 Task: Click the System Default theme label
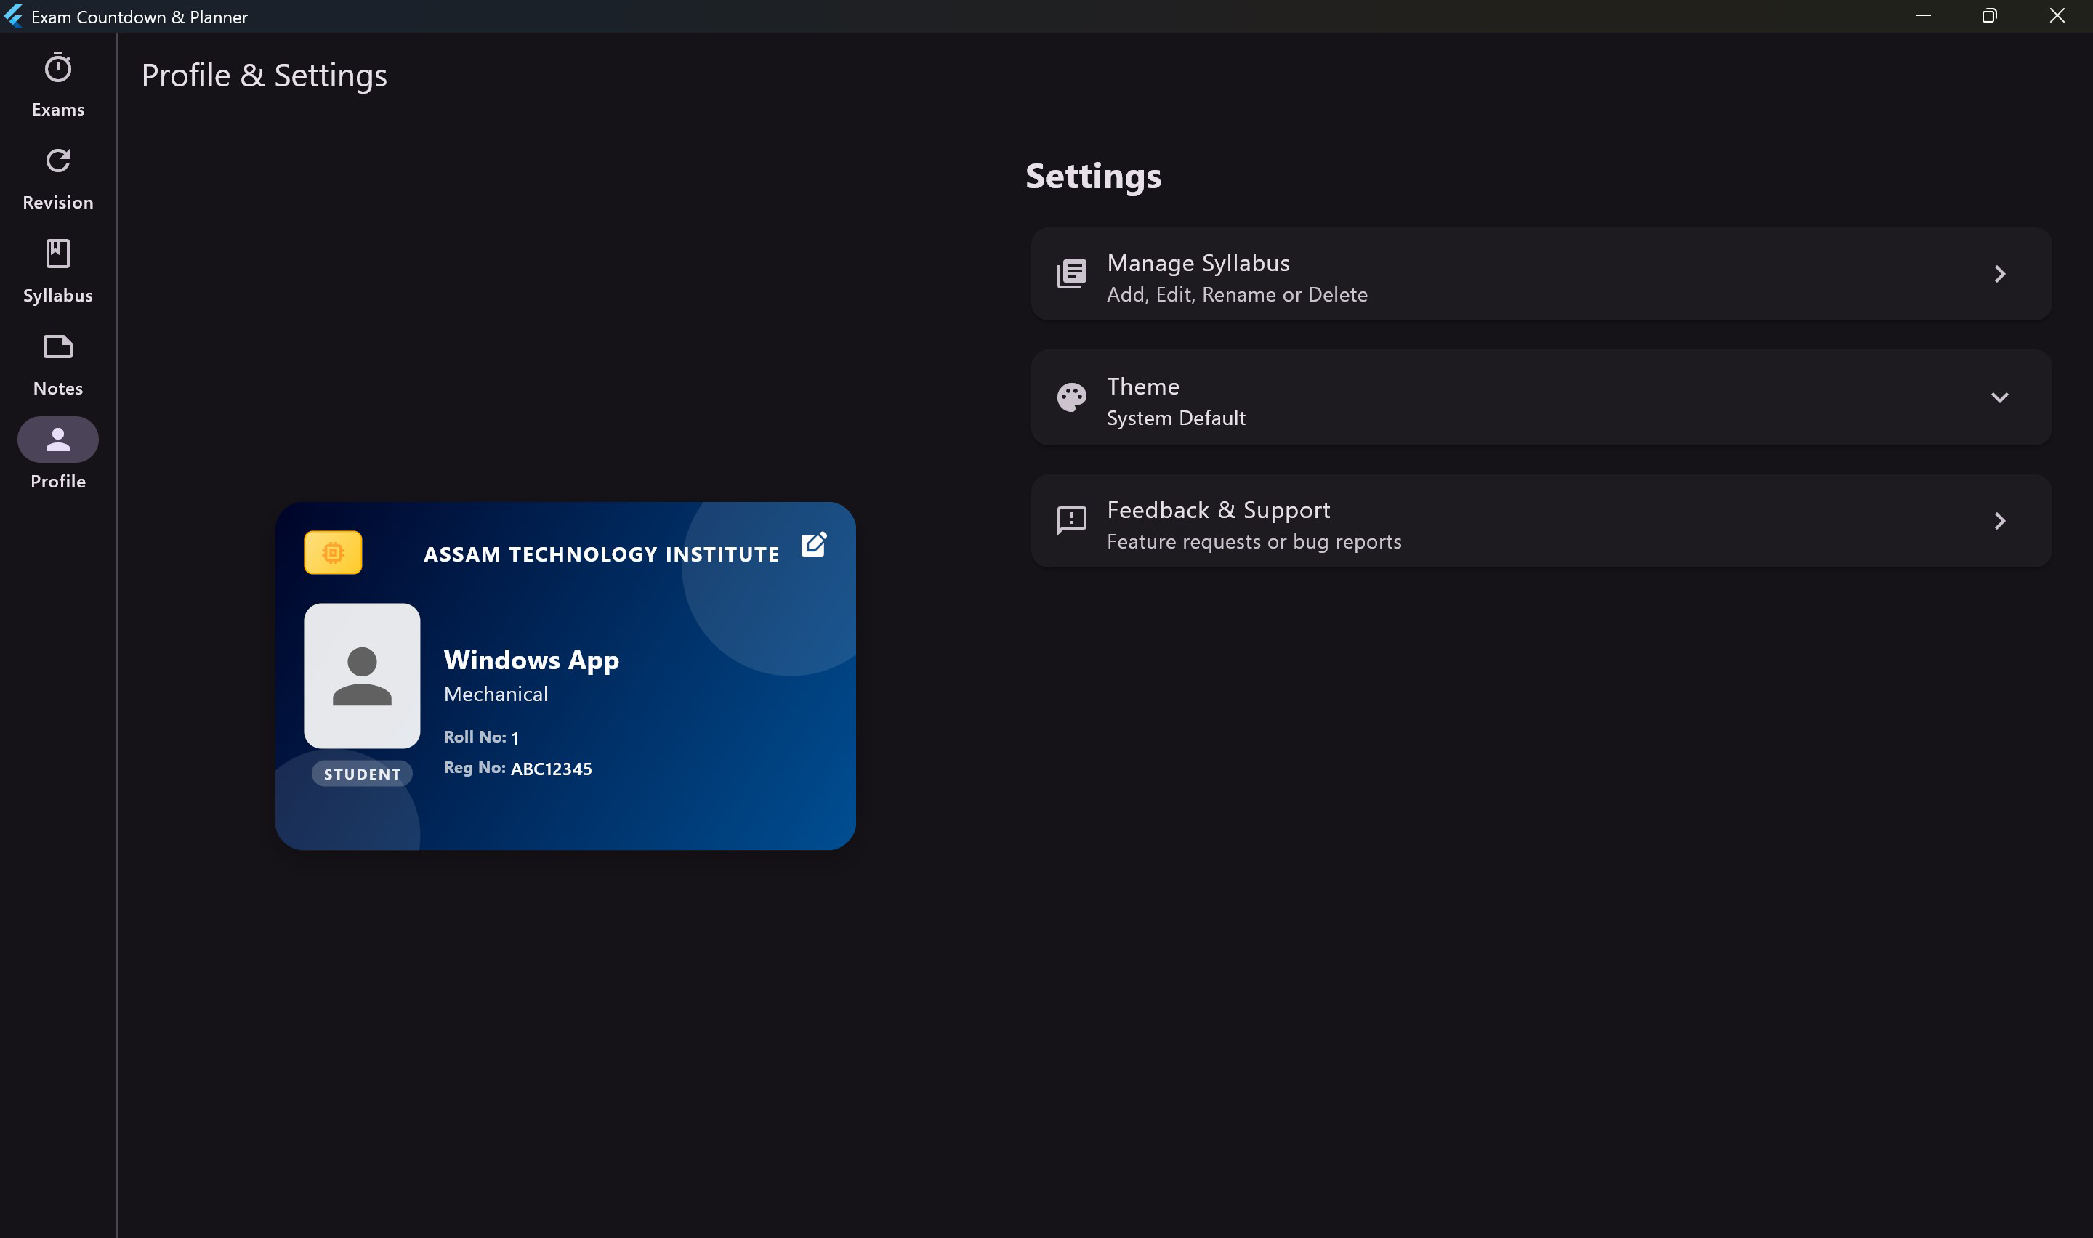[1175, 418]
